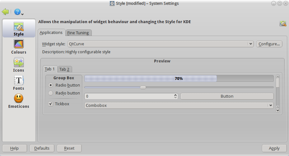289x156 pixels.
Task: Click the Help button
Action: click(x=15, y=148)
